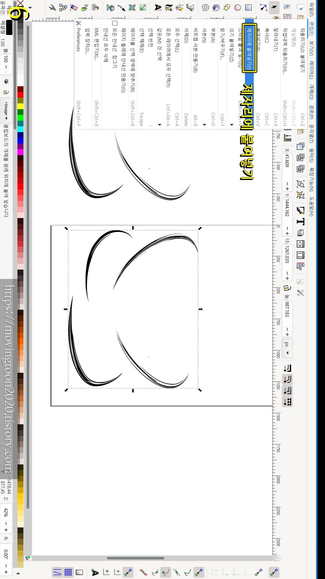
Task: Open Fill and Stroke dialog icon
Action: 300,210
